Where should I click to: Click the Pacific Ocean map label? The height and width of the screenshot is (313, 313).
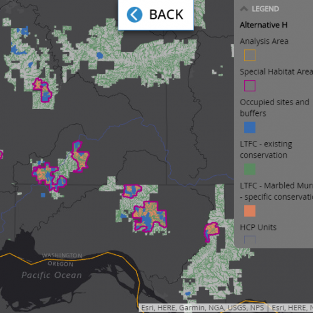[51, 275]
